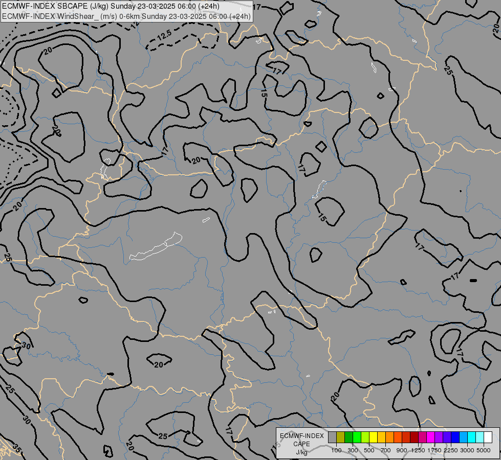Click the legend value 700
Viewport: 501px width, 460px height.
386,450
